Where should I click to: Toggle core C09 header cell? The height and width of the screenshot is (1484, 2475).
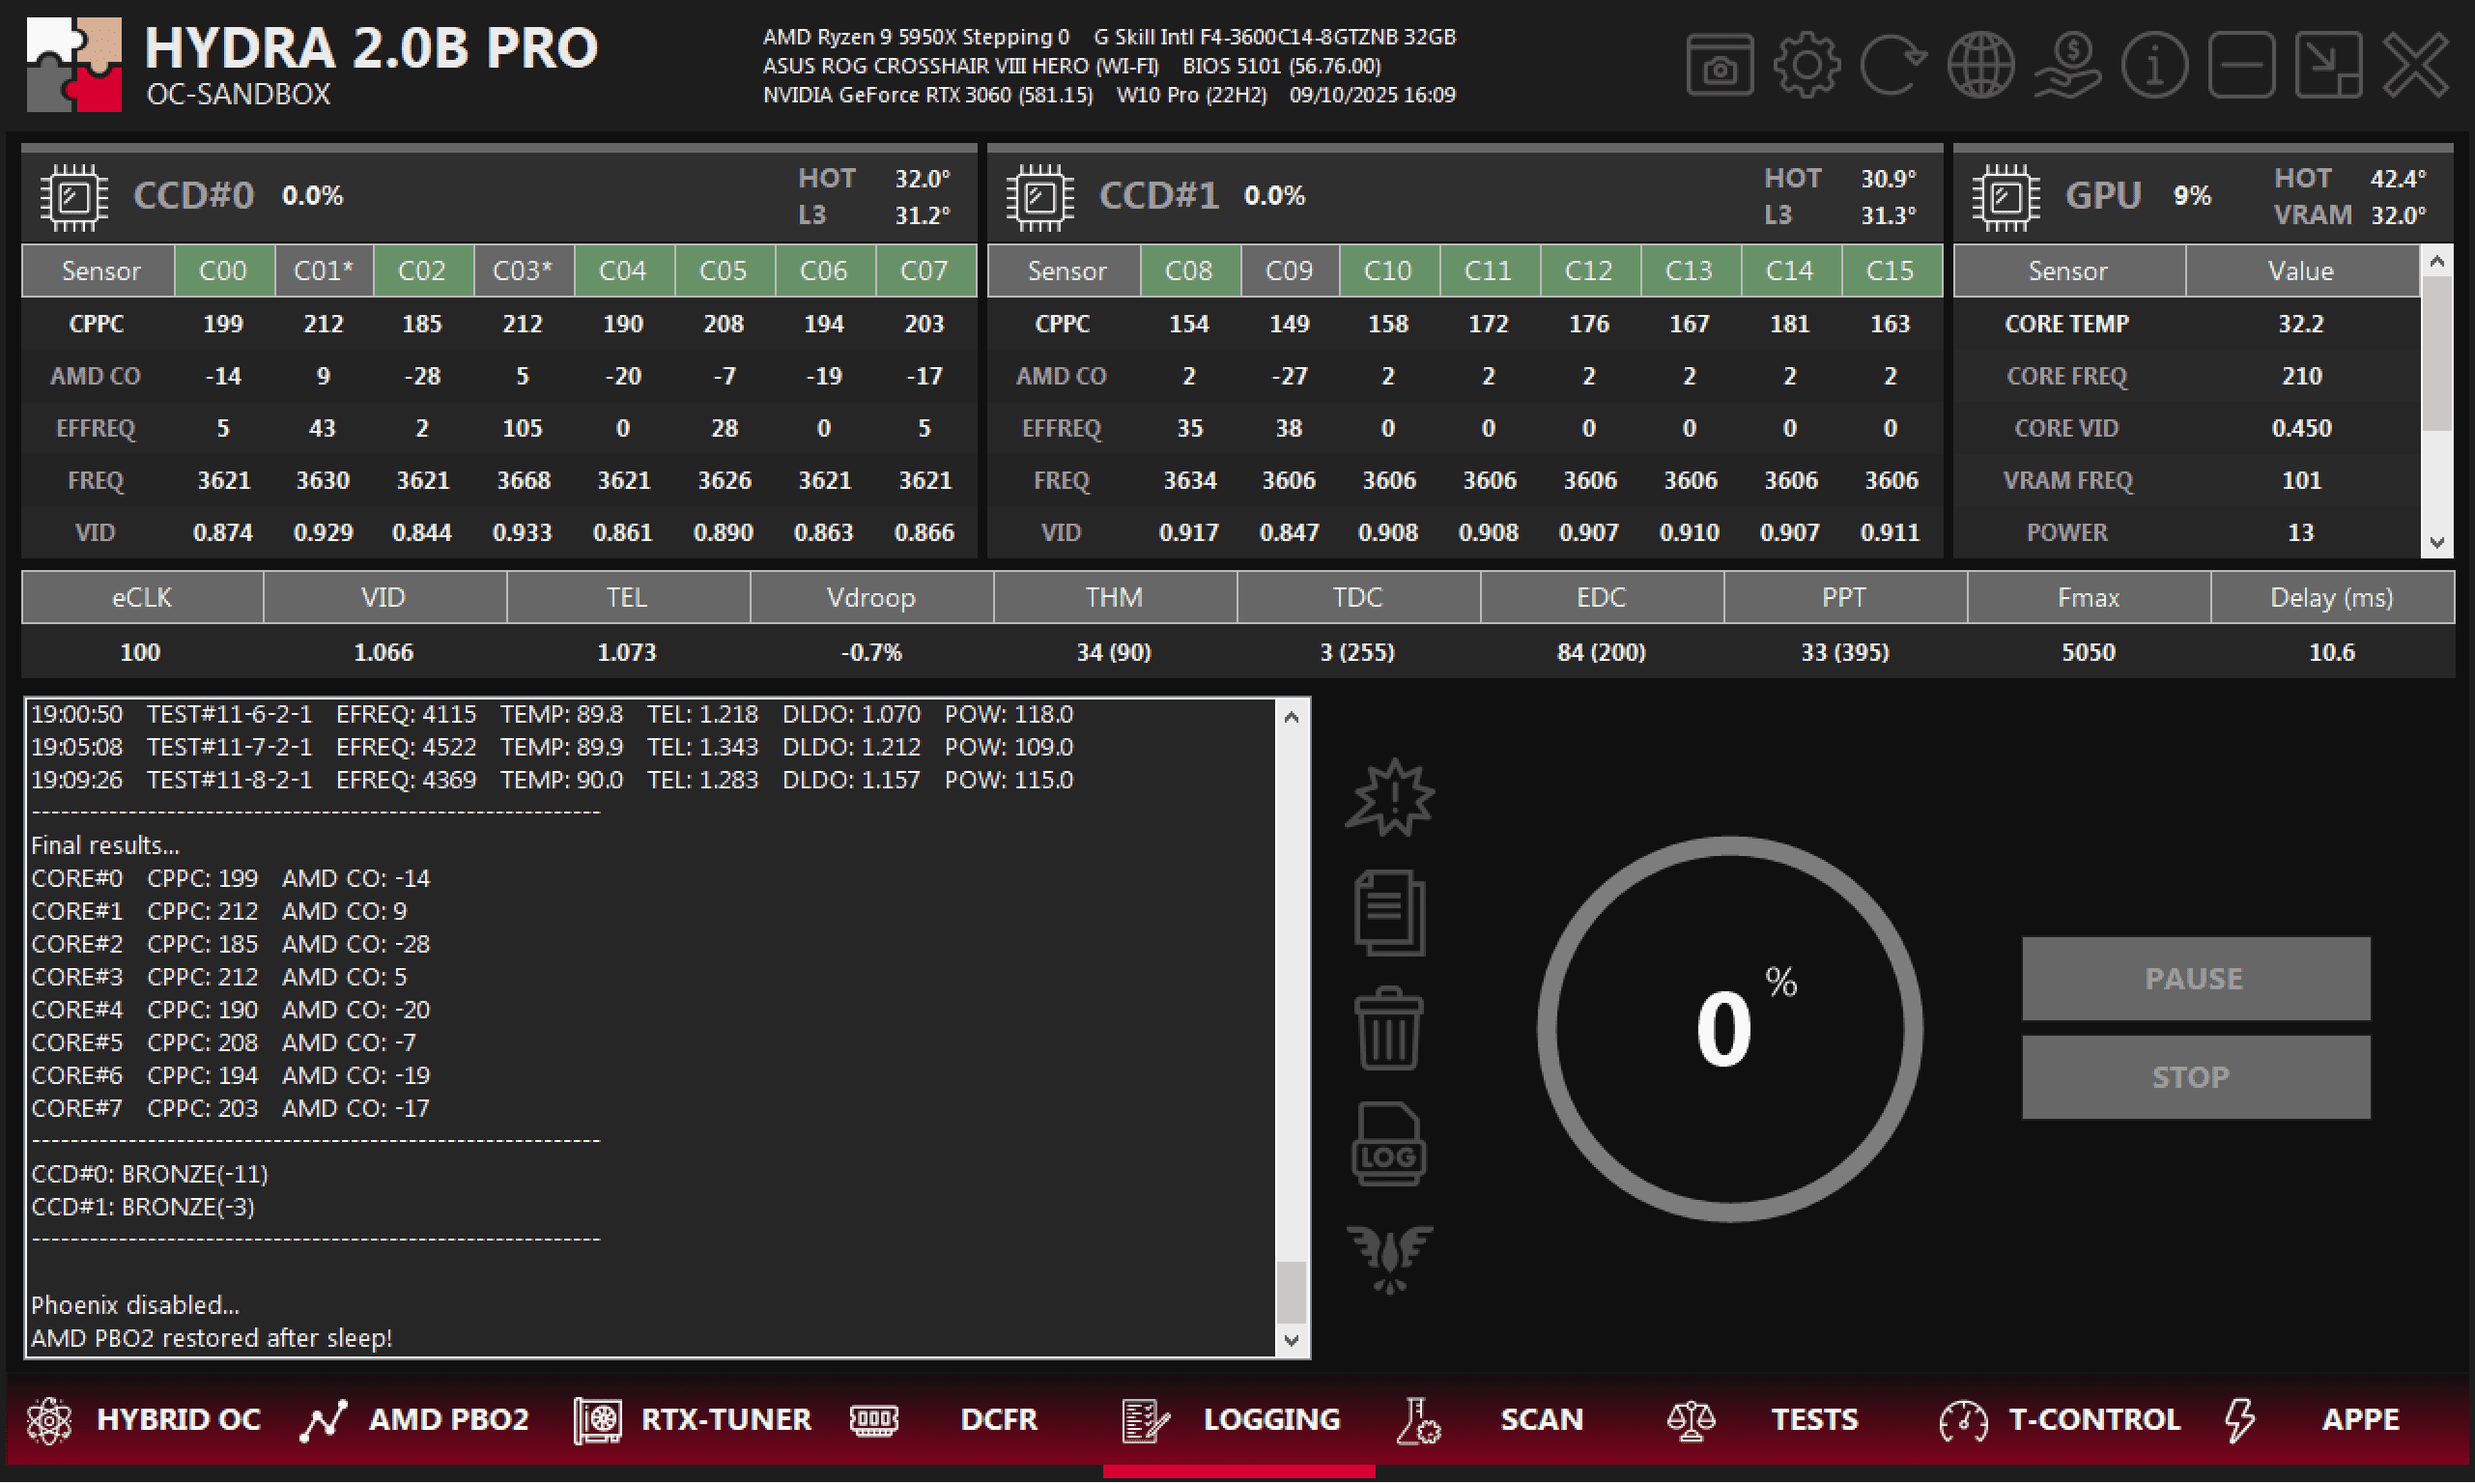tap(1289, 271)
